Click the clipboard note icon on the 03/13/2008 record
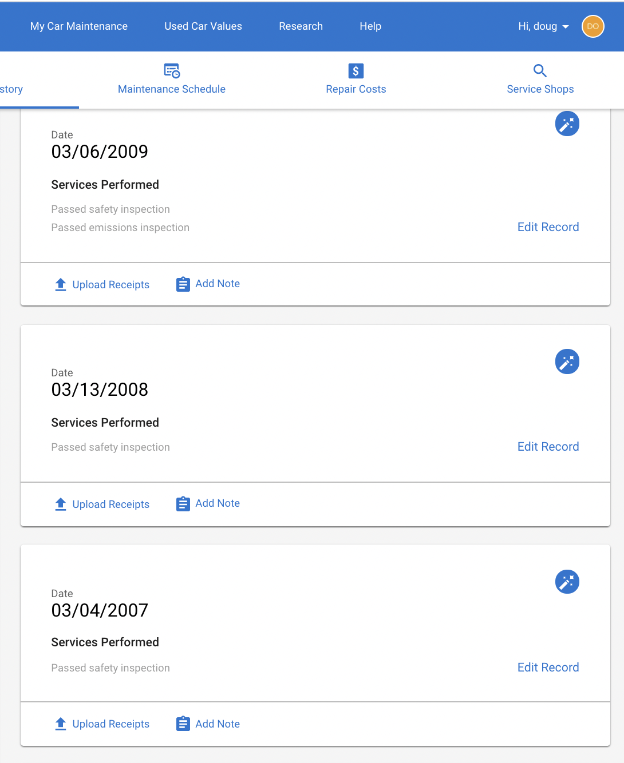Screen dimensions: 624x763 (x=183, y=504)
